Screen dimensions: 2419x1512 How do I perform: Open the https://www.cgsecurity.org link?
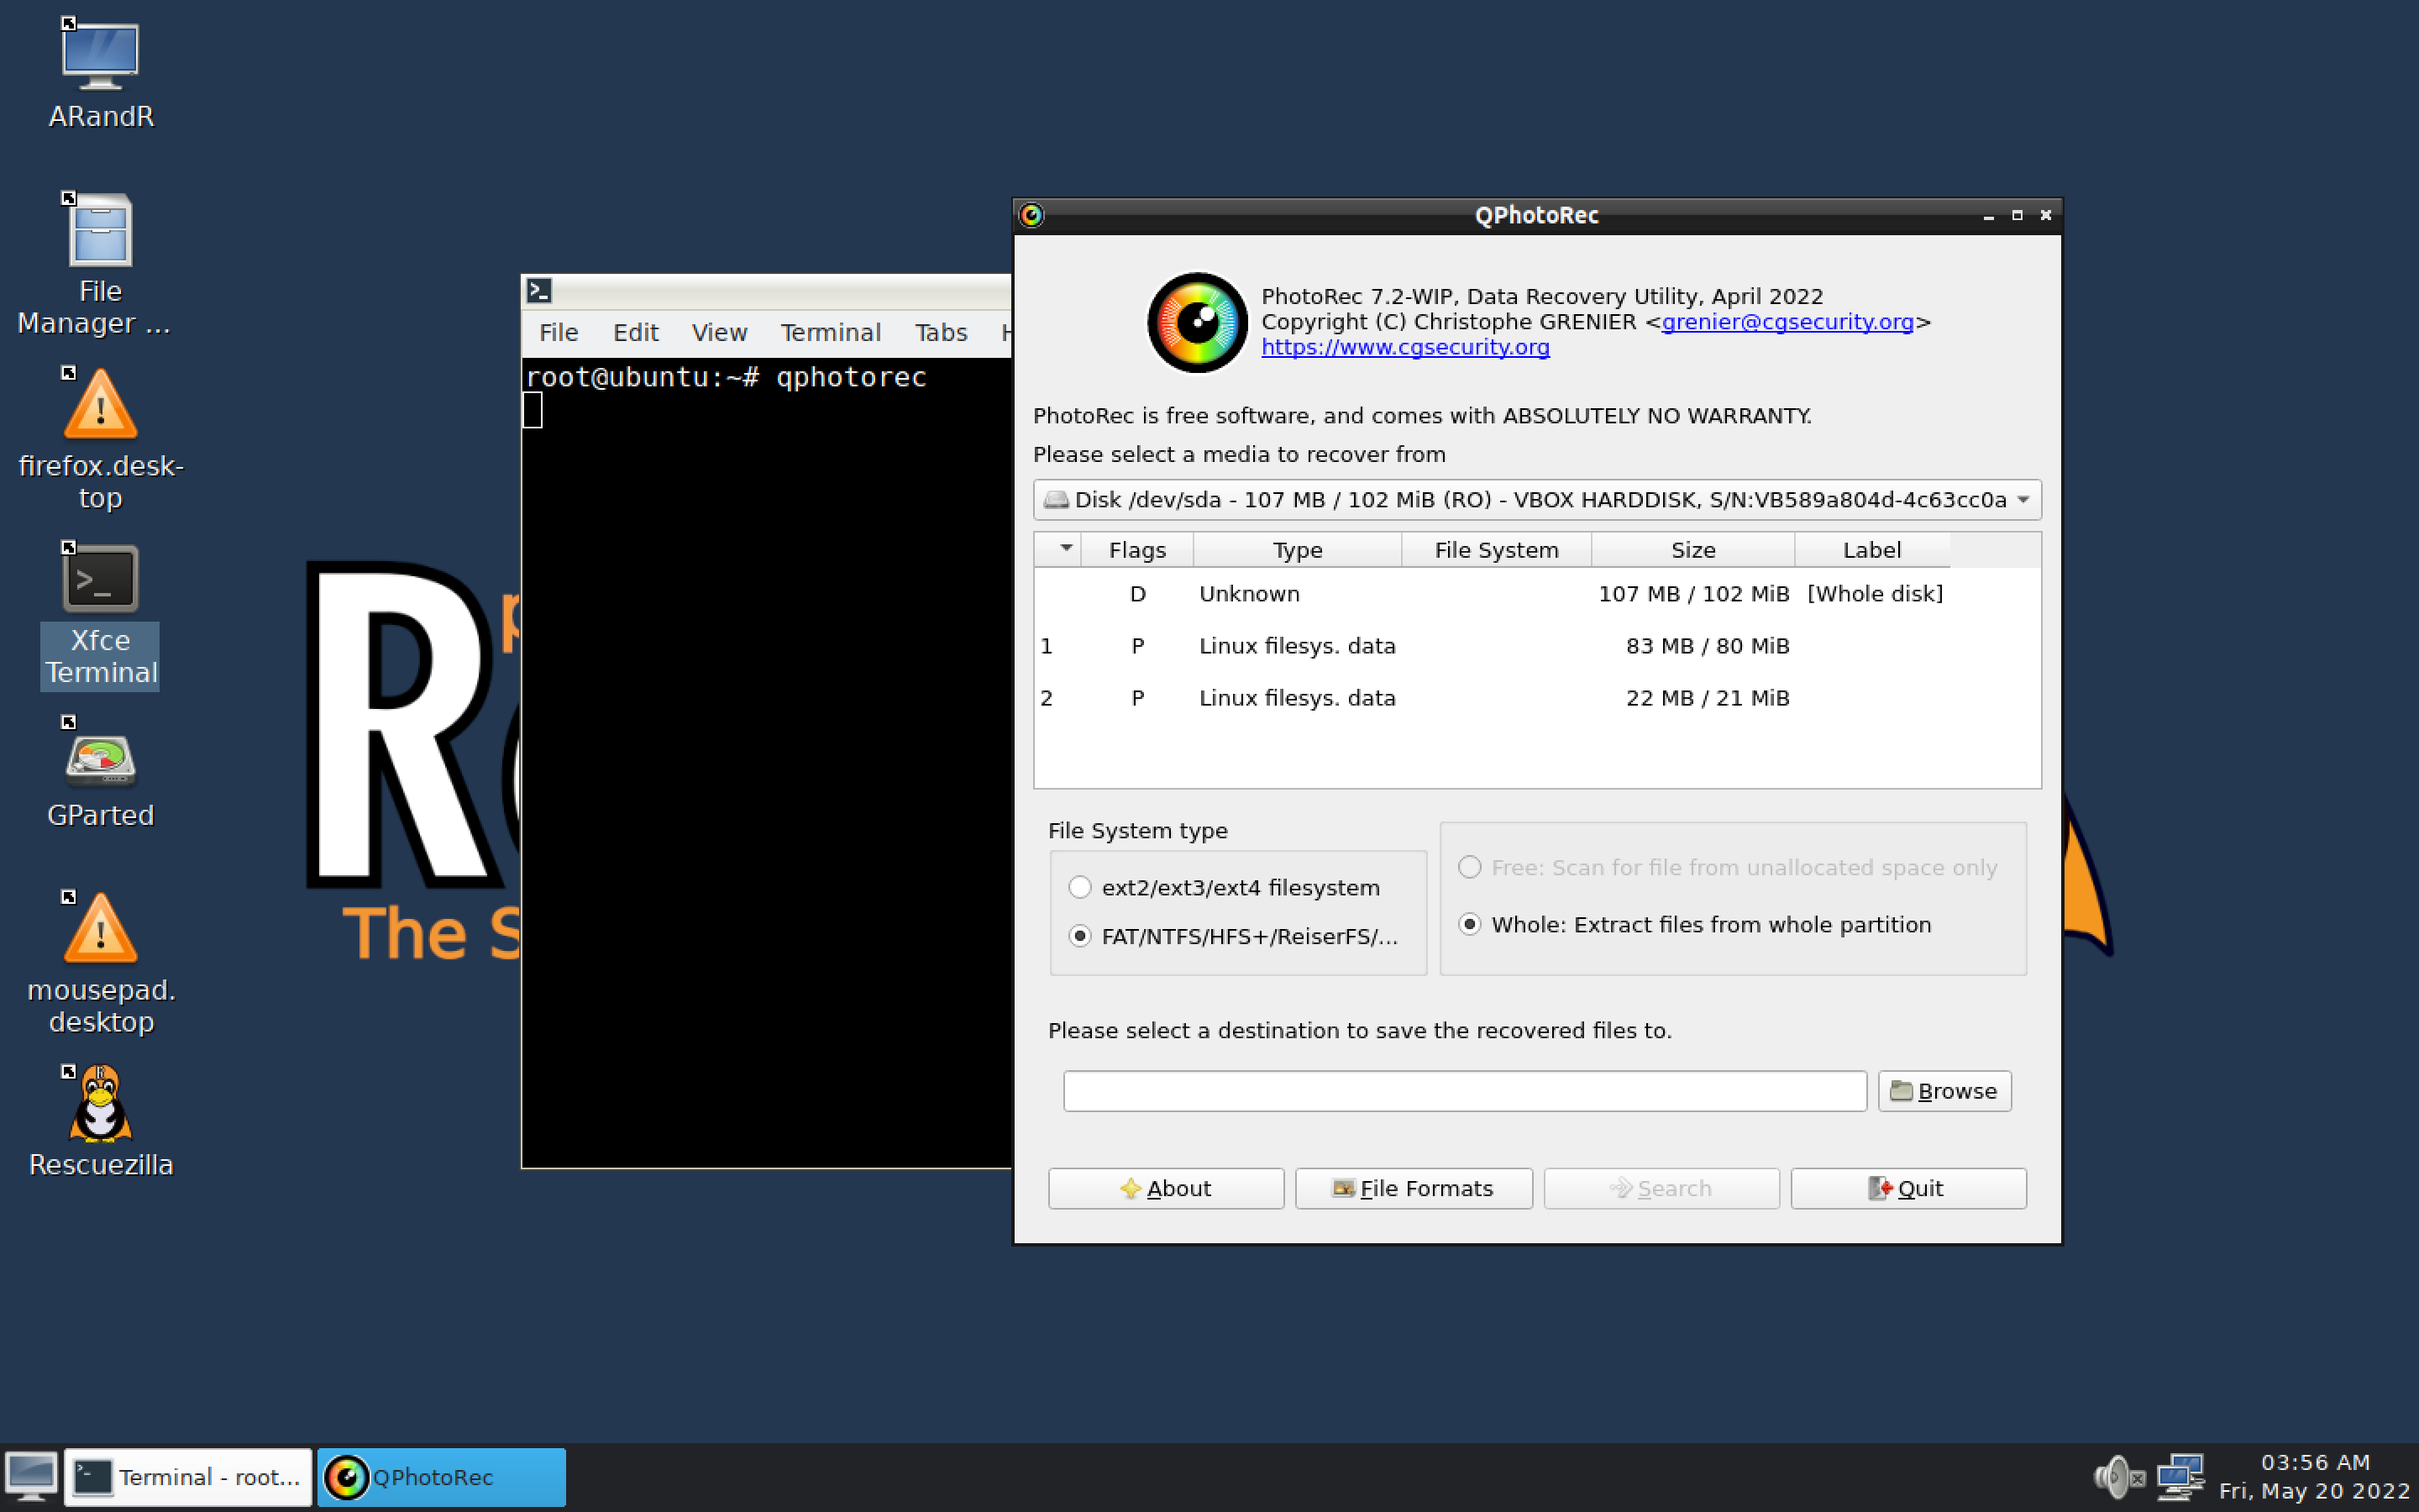(1404, 347)
